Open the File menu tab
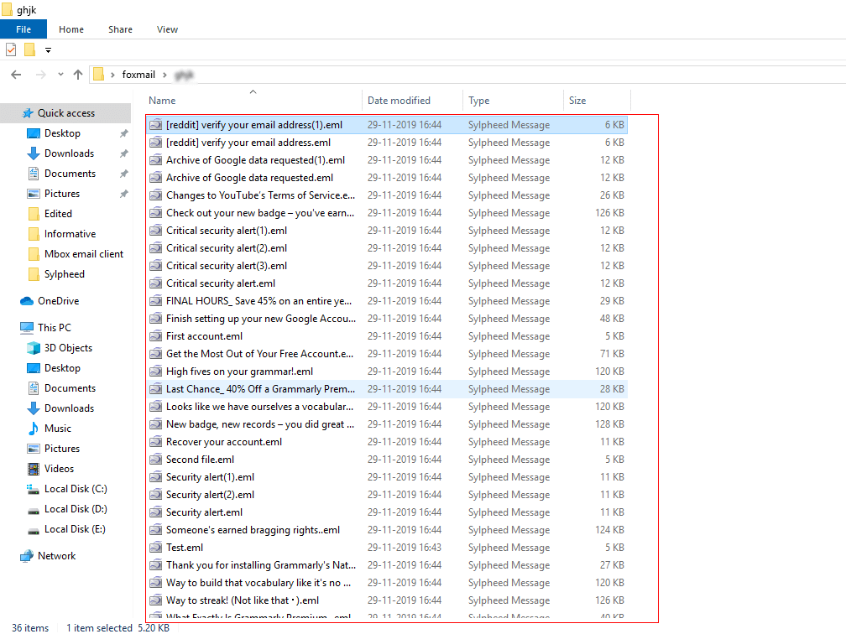The image size is (846, 634). (x=23, y=29)
